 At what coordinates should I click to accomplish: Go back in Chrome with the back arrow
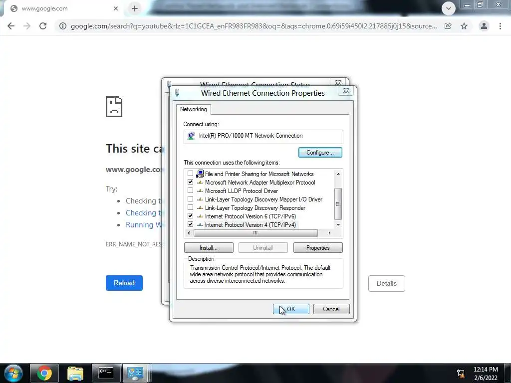(11, 26)
